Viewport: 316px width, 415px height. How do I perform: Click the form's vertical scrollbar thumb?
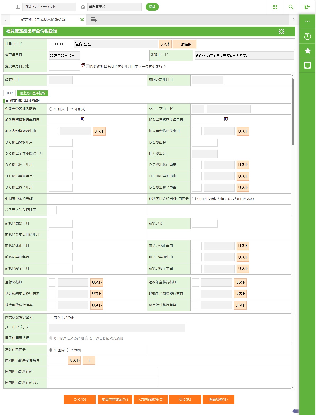[x=293, y=112]
